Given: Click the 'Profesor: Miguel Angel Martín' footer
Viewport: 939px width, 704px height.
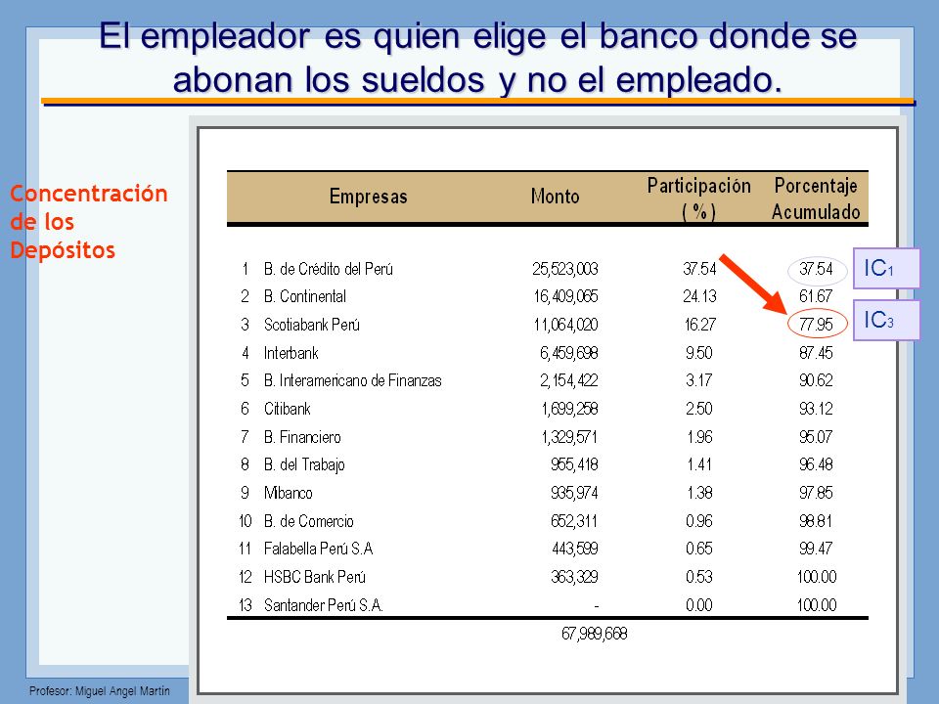Looking at the screenshot, I should tap(100, 691).
